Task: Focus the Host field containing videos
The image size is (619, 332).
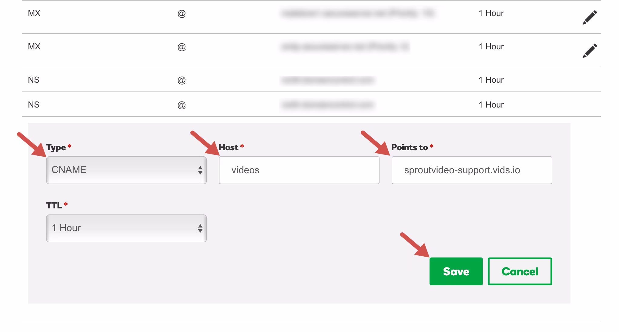Action: (299, 170)
